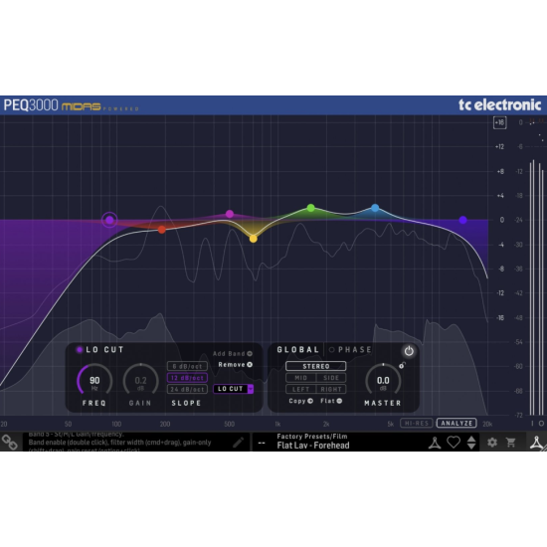Open the +18 gain scale range selector
This screenshot has width=547, height=547.
click(x=500, y=122)
